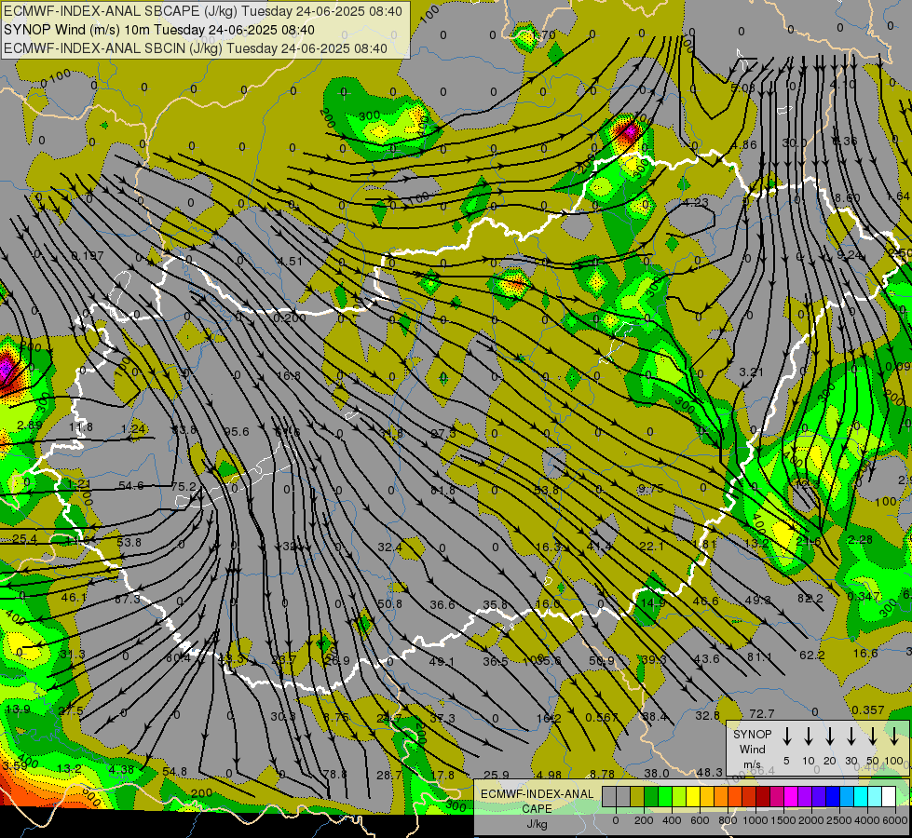The width and height of the screenshot is (912, 838).
Task: Click the '38.0' value on the map
Action: (657, 774)
